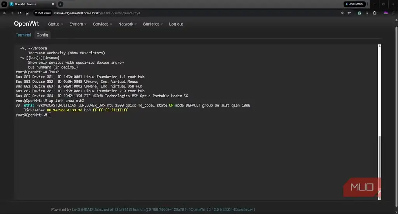Click the terminal prompt cursor
Image resolution: width=398 pixels, height=214 pixels.
[x=50, y=115]
